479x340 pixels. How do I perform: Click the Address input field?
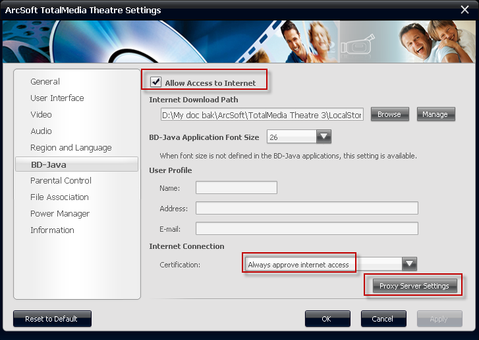(x=307, y=208)
